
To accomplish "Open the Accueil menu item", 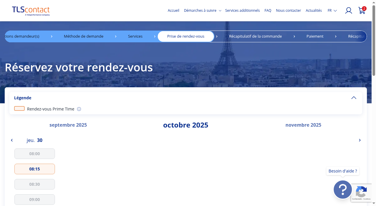I will [173, 11].
